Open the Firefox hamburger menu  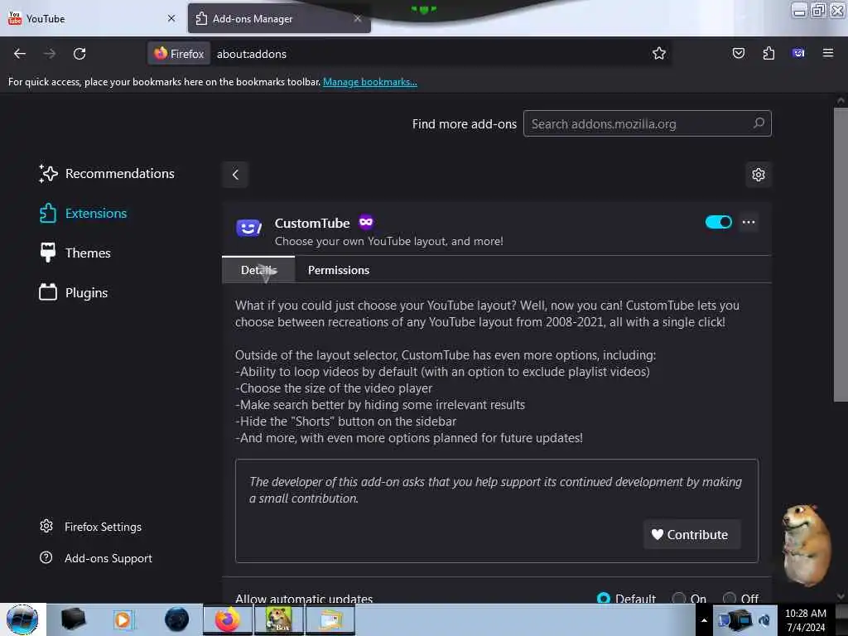tap(828, 53)
